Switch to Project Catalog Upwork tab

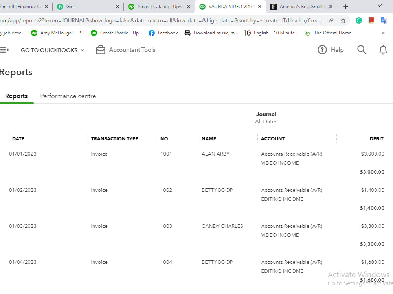(x=159, y=7)
